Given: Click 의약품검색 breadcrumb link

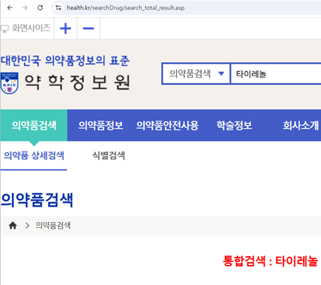Looking at the screenshot, I should click(x=53, y=225).
